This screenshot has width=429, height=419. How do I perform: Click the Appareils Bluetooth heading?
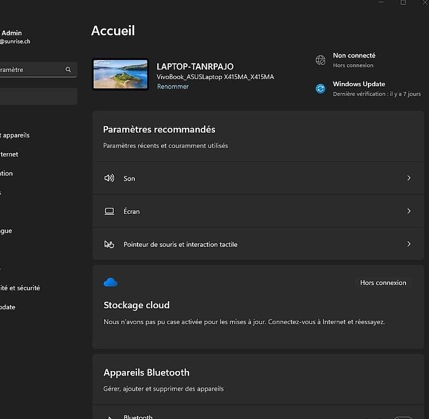click(146, 373)
